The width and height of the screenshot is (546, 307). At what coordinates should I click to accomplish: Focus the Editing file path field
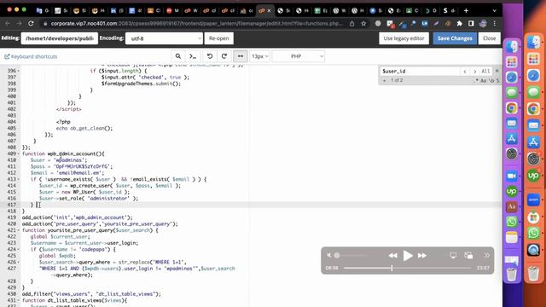(60, 38)
